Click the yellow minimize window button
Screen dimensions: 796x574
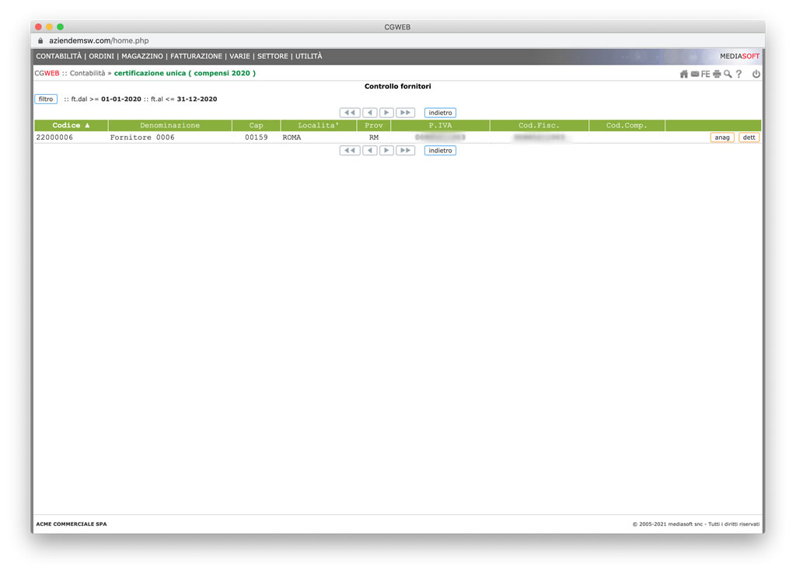(49, 27)
